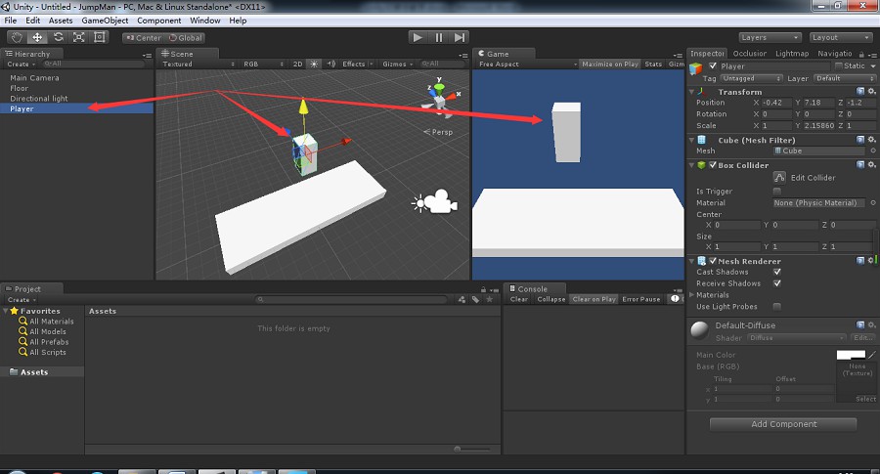Open the Textured draw mode dropdown
The width and height of the screenshot is (880, 474).
(198, 64)
